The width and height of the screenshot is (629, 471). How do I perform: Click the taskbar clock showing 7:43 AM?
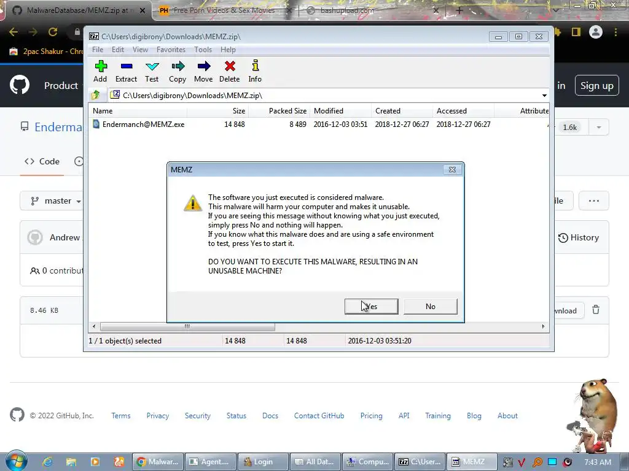(598, 462)
